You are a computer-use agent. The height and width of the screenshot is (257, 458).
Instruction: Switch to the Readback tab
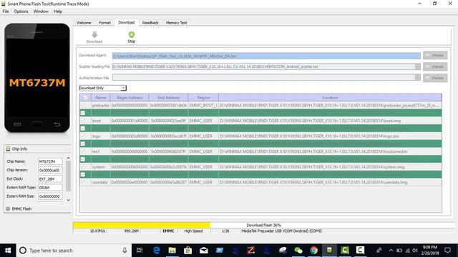tap(150, 23)
